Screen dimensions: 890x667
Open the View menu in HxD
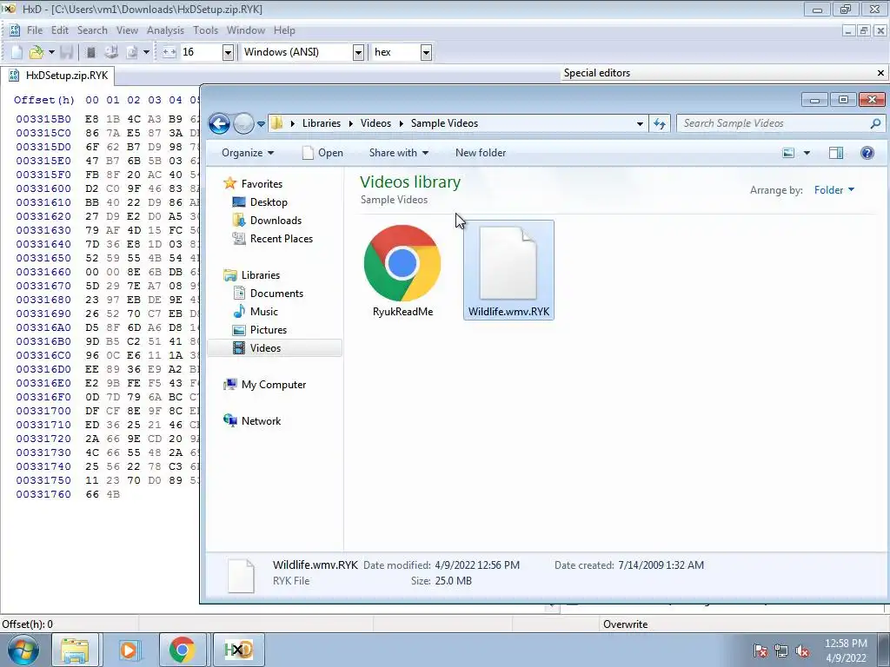(127, 30)
